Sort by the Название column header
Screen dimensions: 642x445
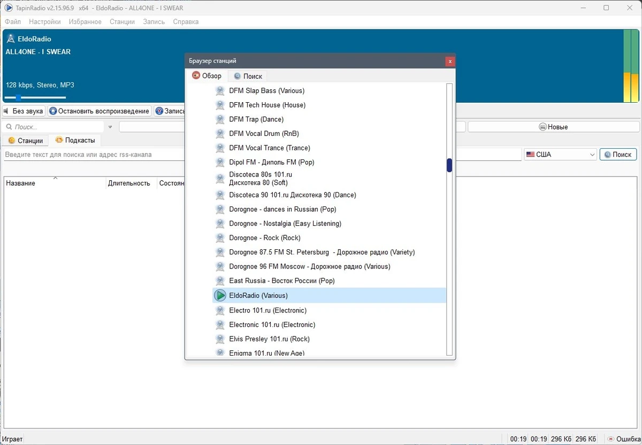tap(55, 183)
